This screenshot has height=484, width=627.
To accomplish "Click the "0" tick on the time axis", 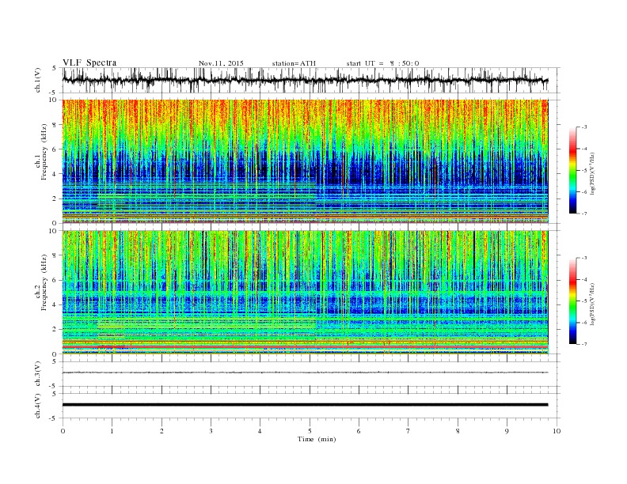I will pos(63,431).
